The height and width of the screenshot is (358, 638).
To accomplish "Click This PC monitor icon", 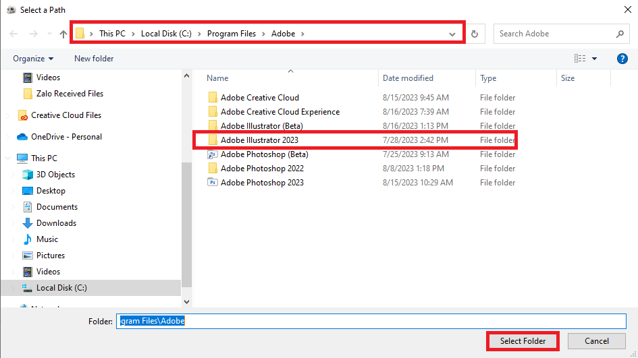I will [x=22, y=158].
